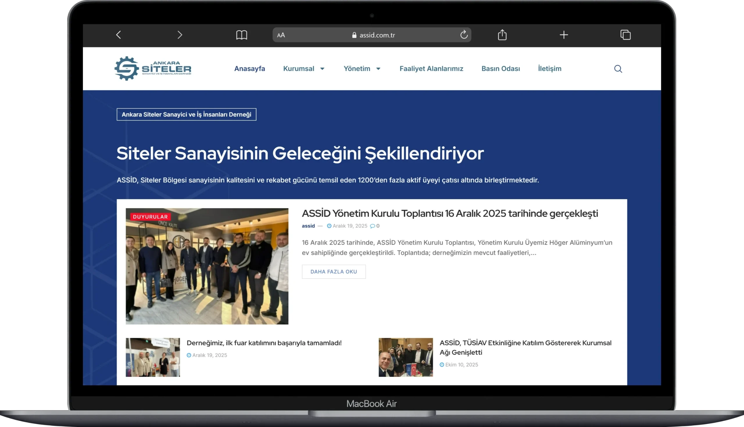Click the assid.com.tr address field
Screen dimensions: 744x427
pos(377,35)
